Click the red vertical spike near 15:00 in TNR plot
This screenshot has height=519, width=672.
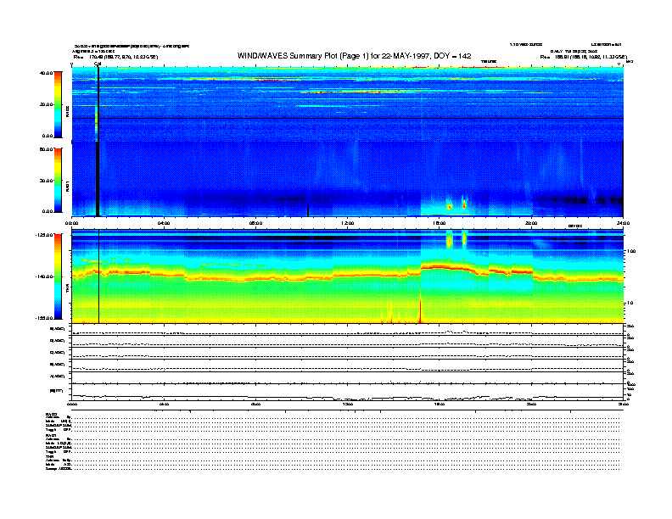click(x=420, y=308)
